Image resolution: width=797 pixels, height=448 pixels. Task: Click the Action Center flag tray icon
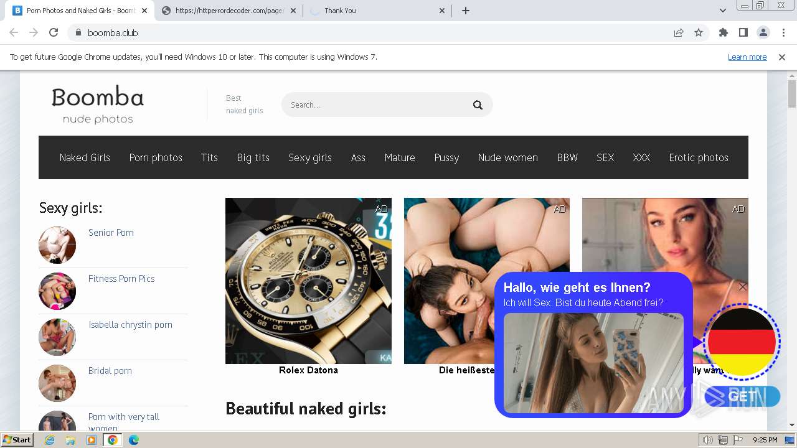[737, 440]
